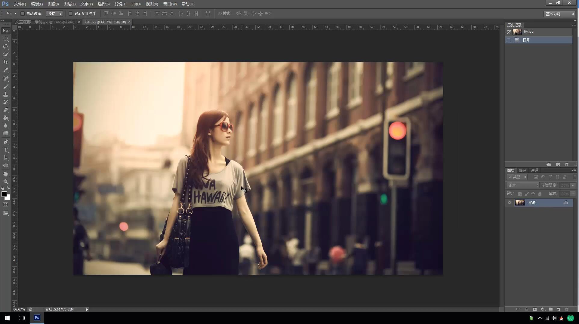Image resolution: width=579 pixels, height=324 pixels.
Task: Click the foreground color swatch
Action: 4,194
